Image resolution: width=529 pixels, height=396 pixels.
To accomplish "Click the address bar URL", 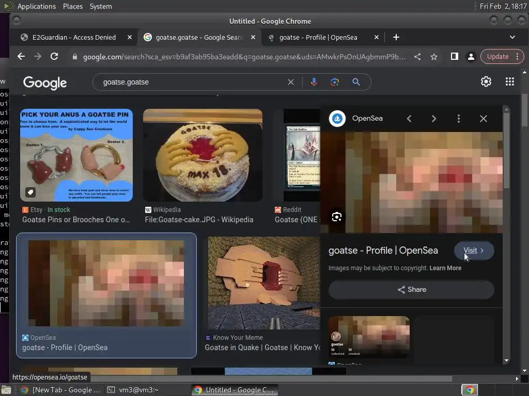I will (244, 57).
